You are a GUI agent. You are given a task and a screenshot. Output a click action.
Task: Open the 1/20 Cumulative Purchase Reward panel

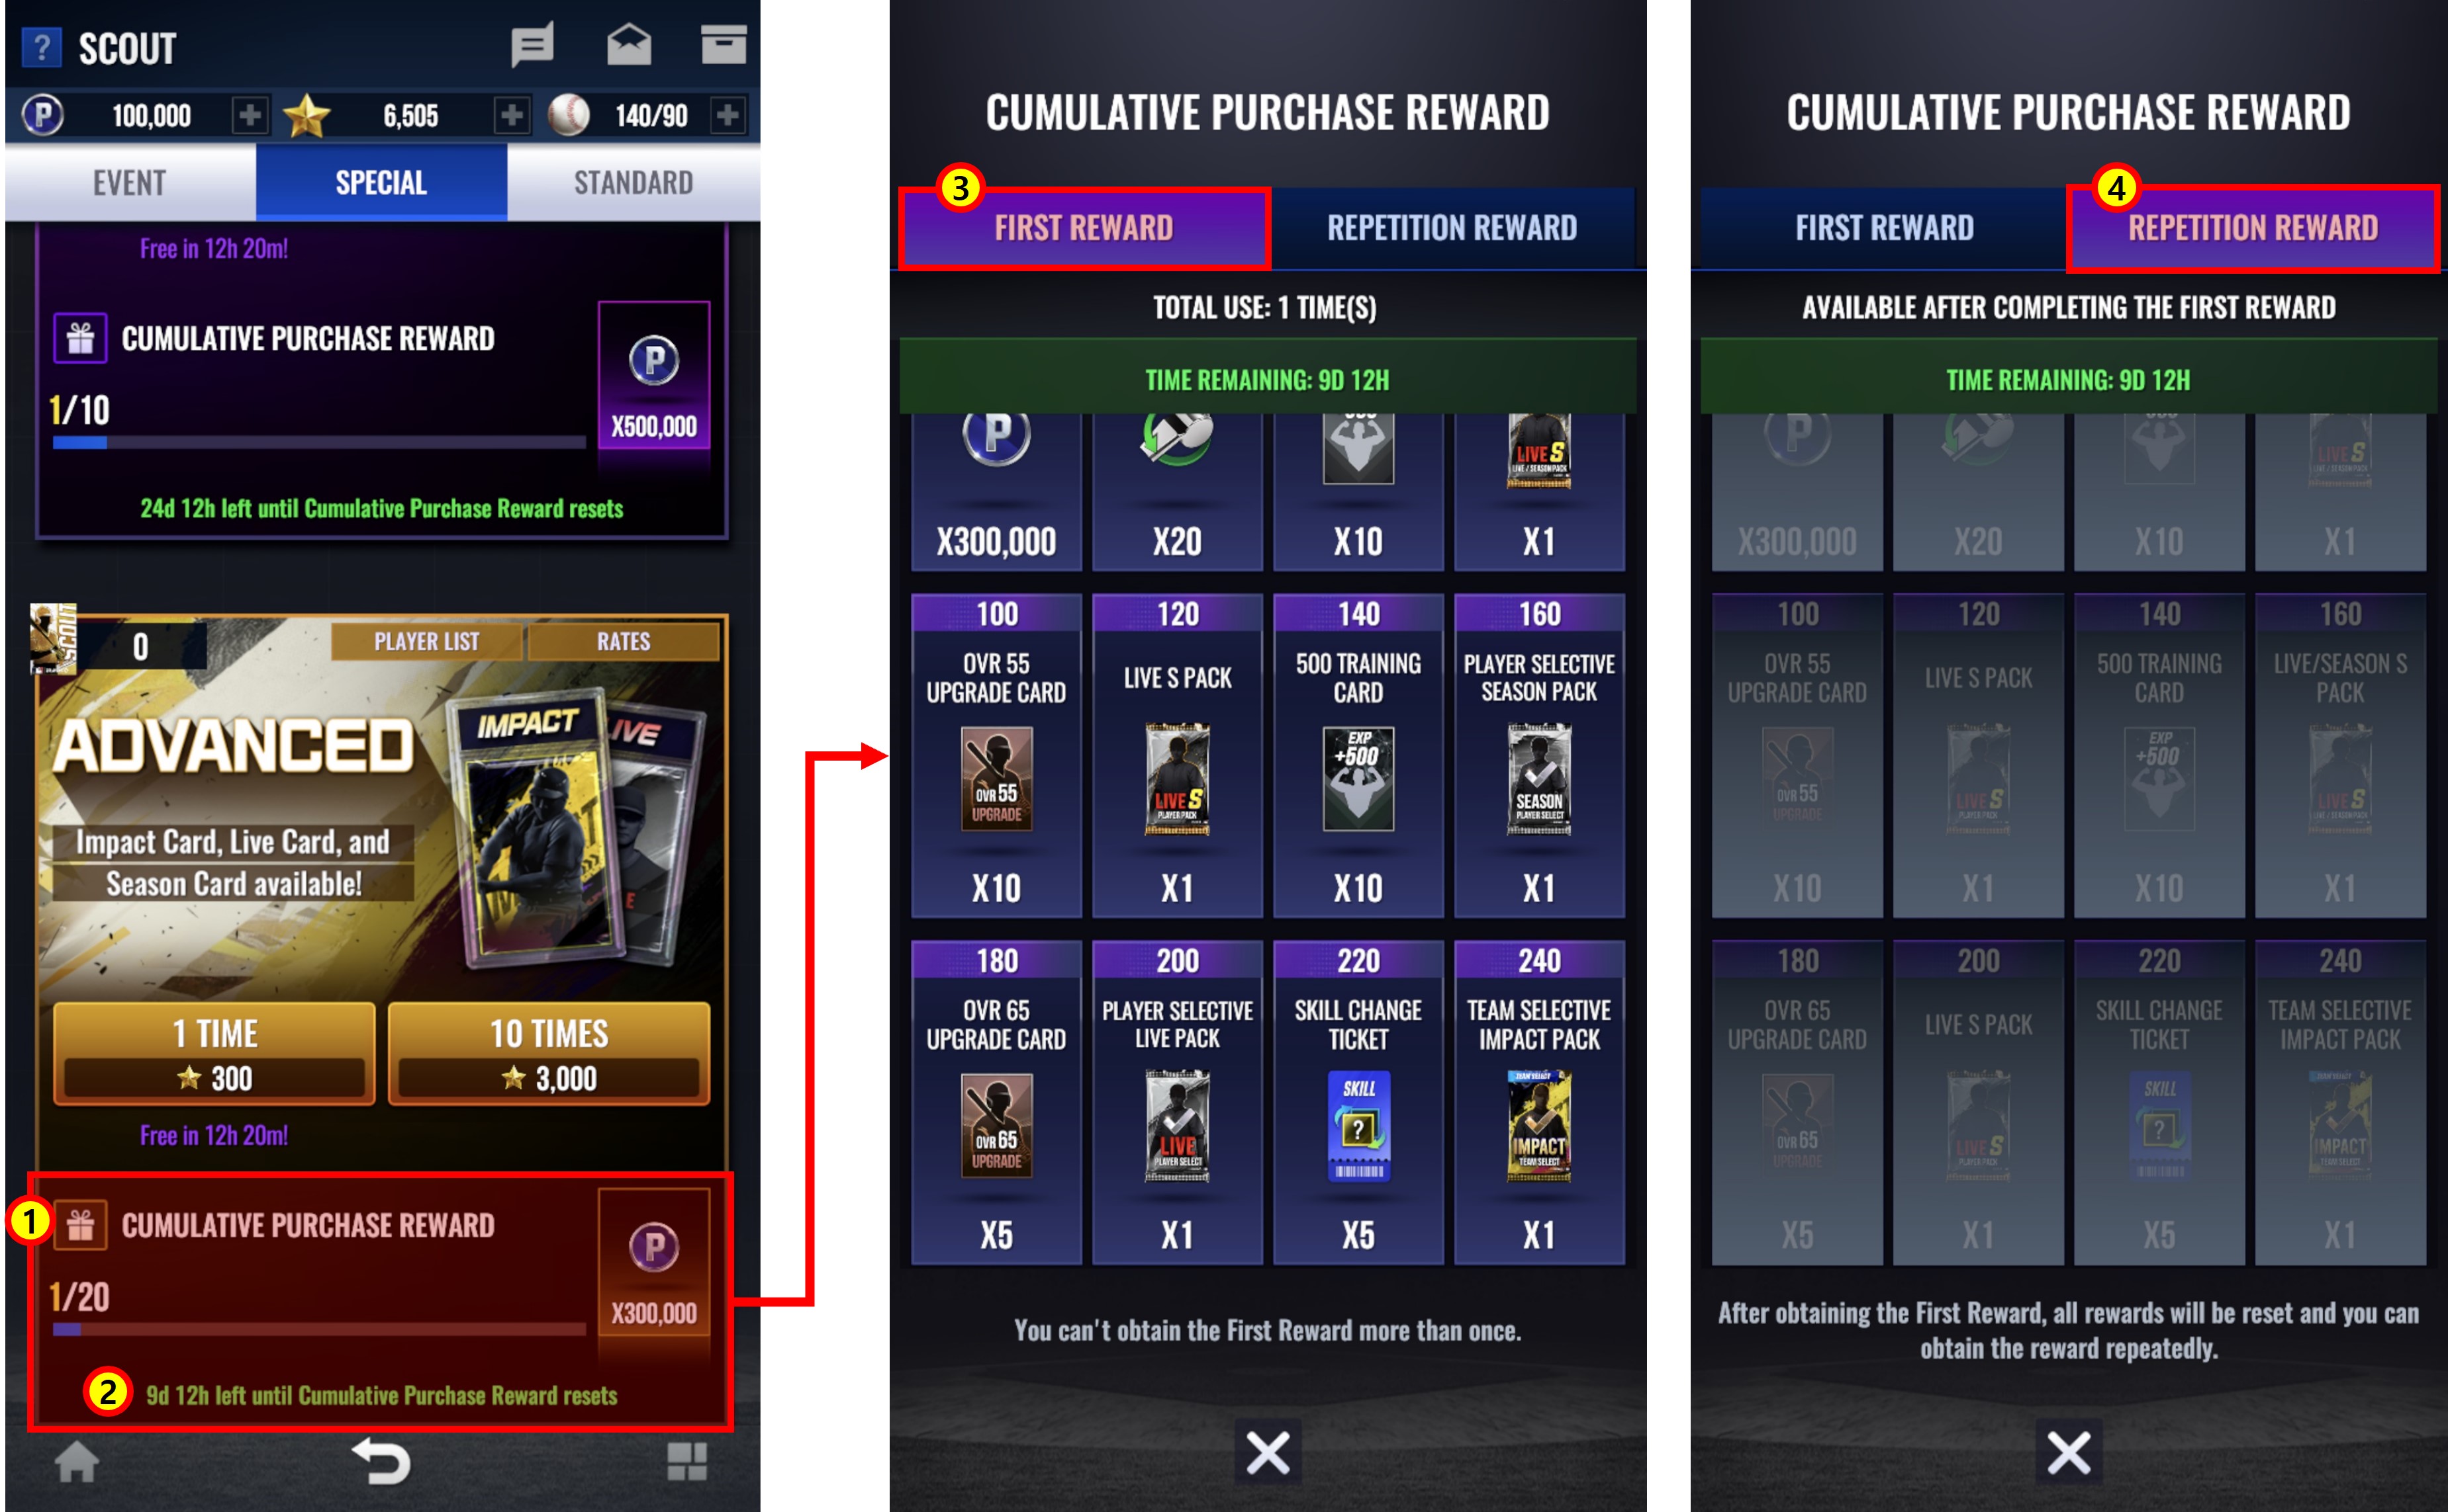381,1300
